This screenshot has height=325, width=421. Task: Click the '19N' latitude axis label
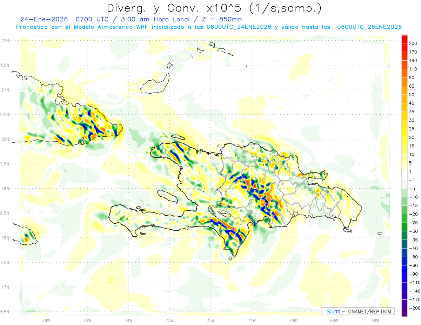pyautogui.click(x=5, y=189)
